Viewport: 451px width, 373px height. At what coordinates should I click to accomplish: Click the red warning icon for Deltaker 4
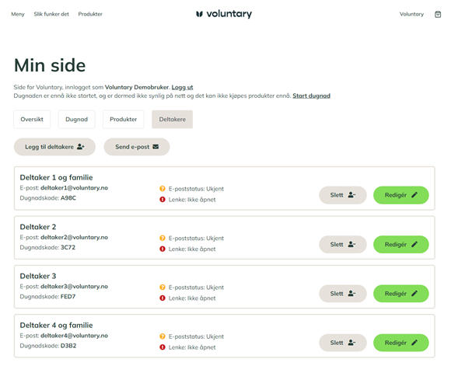click(163, 347)
